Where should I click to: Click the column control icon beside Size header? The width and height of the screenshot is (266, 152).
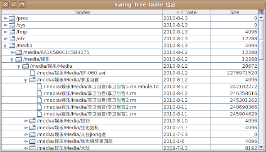[261, 12]
